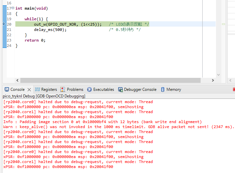Open the Debugger Console tab
The width and height of the screenshot is (235, 173).
click(140, 89)
